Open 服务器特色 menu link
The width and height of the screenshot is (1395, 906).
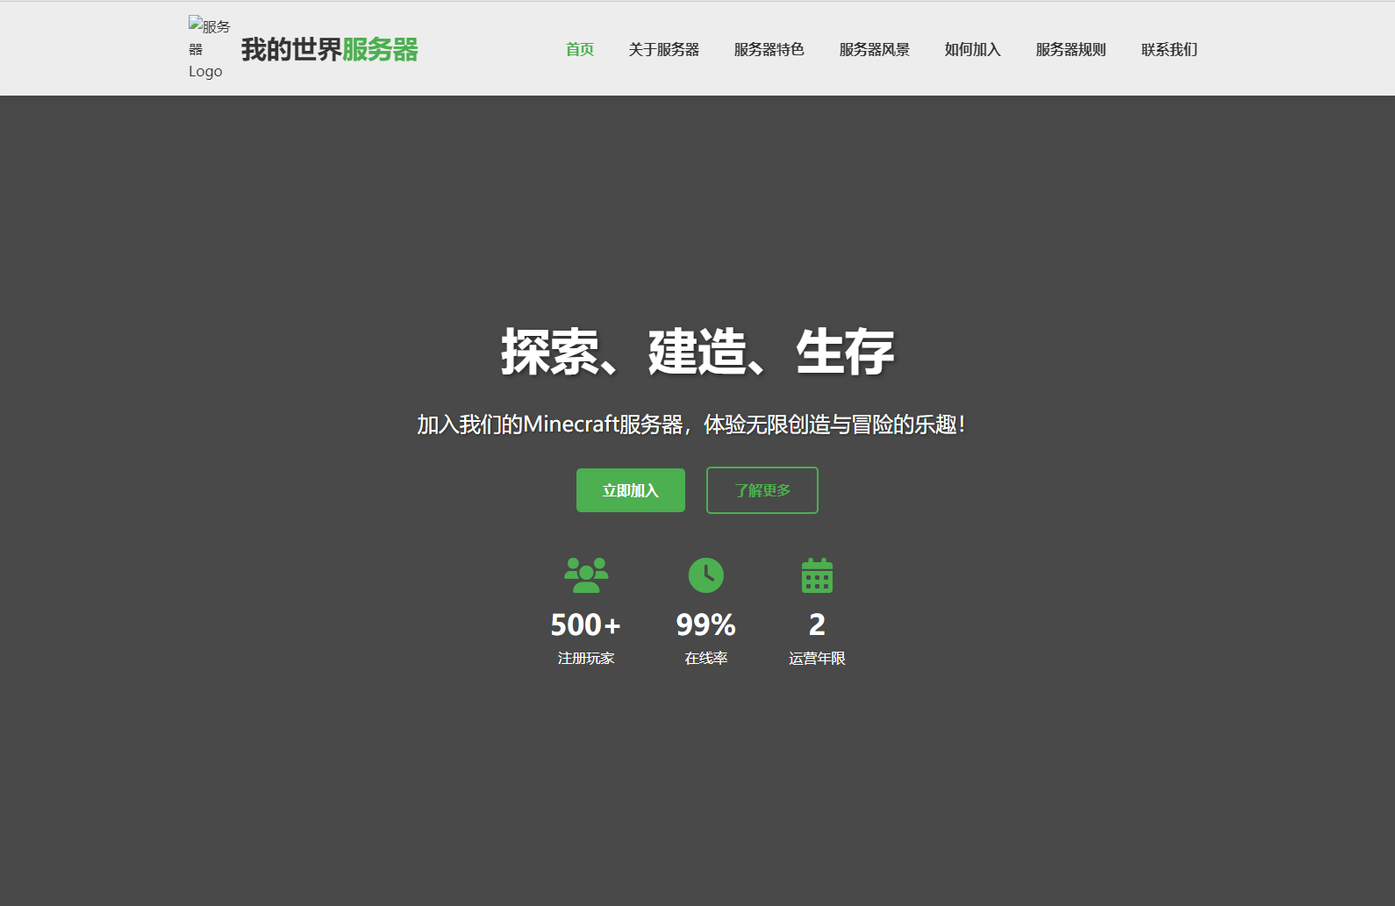tap(769, 50)
